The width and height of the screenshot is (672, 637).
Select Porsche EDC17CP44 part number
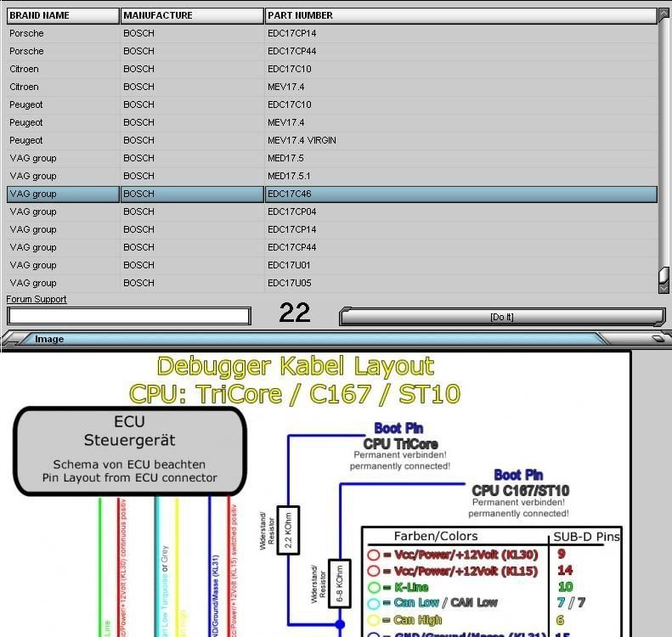coord(292,51)
